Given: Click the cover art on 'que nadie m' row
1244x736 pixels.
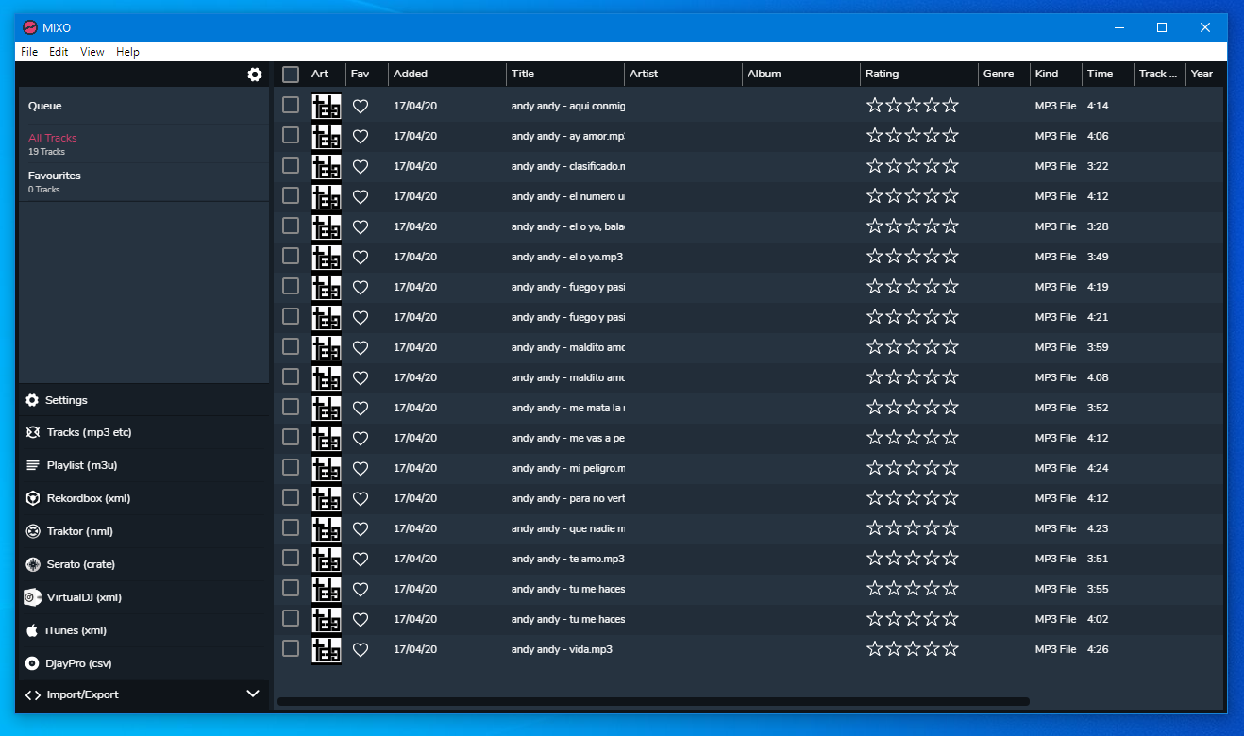Looking at the screenshot, I should pyautogui.click(x=327, y=528).
